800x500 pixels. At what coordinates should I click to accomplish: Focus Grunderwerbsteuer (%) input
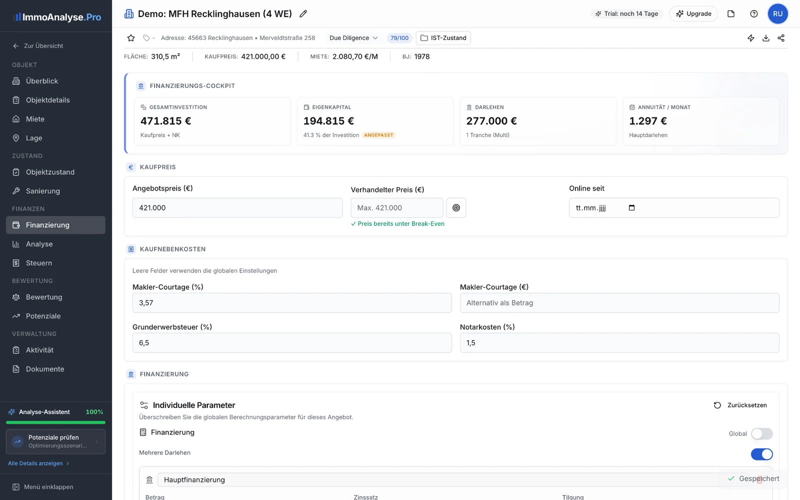click(292, 343)
